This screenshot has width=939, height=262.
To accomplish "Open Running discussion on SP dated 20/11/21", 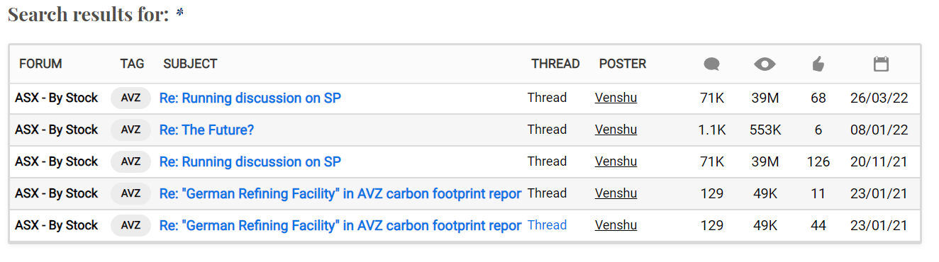I will pyautogui.click(x=250, y=161).
